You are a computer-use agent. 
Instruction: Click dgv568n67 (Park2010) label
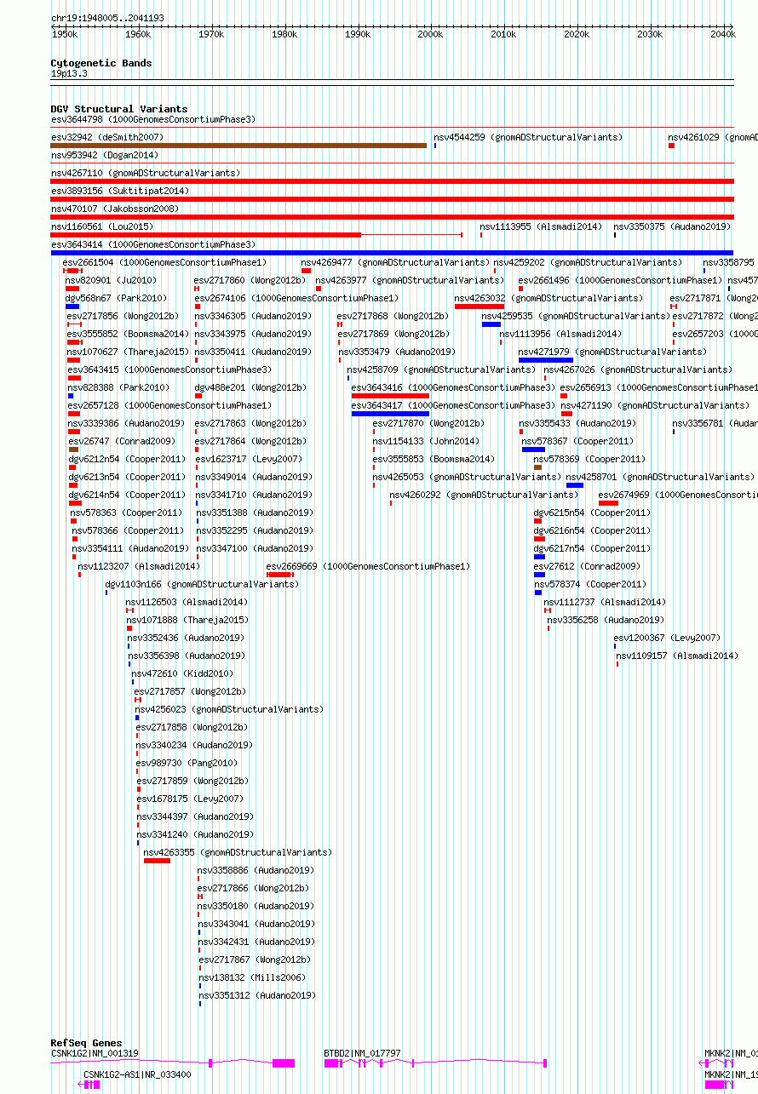click(114, 298)
